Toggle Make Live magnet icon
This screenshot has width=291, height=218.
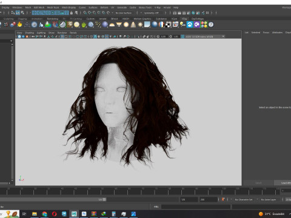(109, 13)
